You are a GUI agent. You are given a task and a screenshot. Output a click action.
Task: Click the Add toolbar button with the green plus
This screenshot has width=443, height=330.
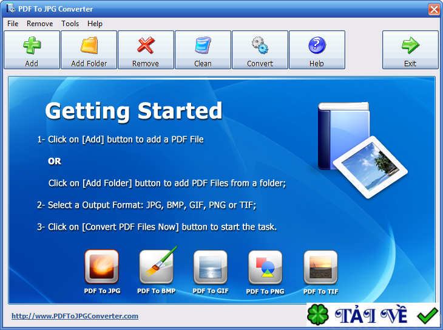tap(32, 50)
